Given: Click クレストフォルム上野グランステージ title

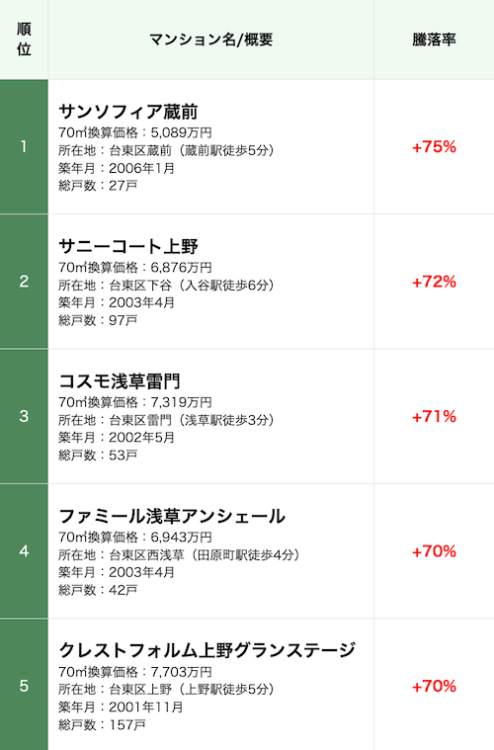Looking at the screenshot, I should [207, 650].
